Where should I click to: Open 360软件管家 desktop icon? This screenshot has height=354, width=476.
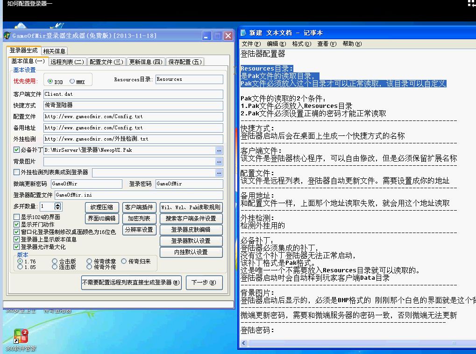[21, 340]
